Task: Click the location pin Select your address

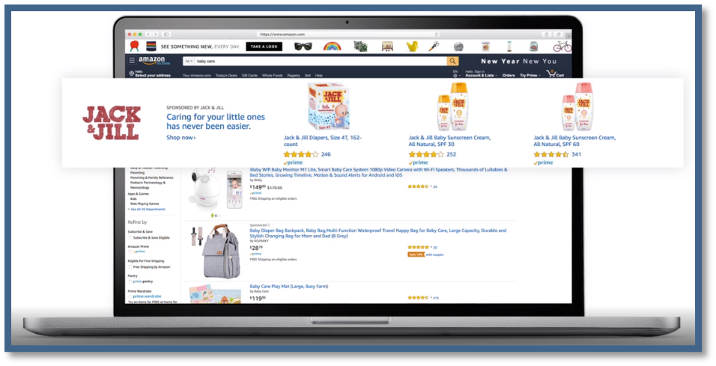Action: click(x=150, y=73)
